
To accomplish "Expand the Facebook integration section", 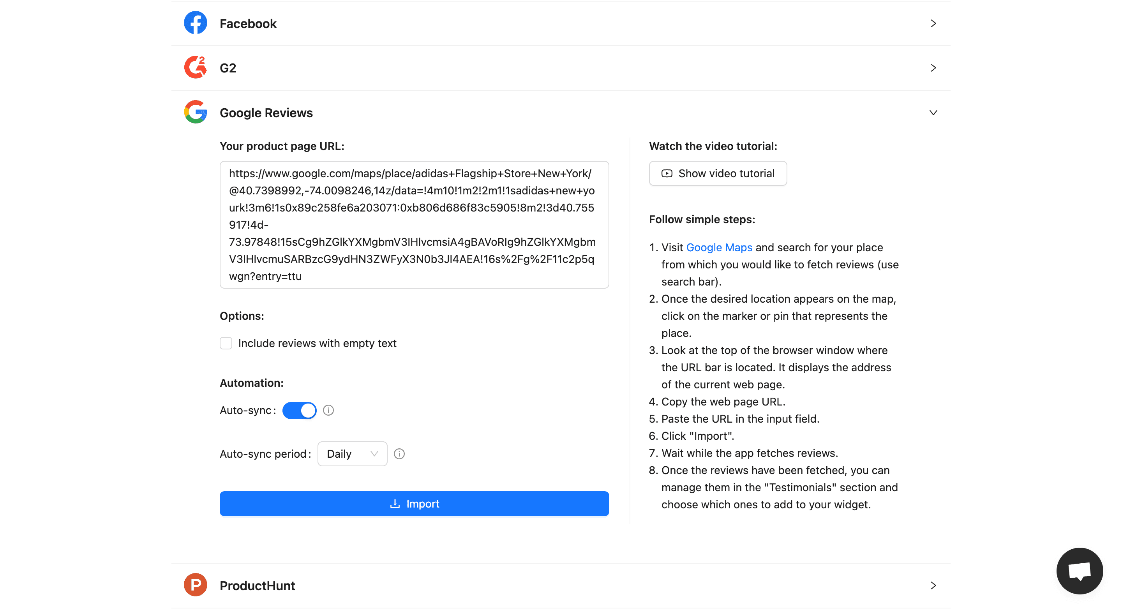I will pos(933,23).
